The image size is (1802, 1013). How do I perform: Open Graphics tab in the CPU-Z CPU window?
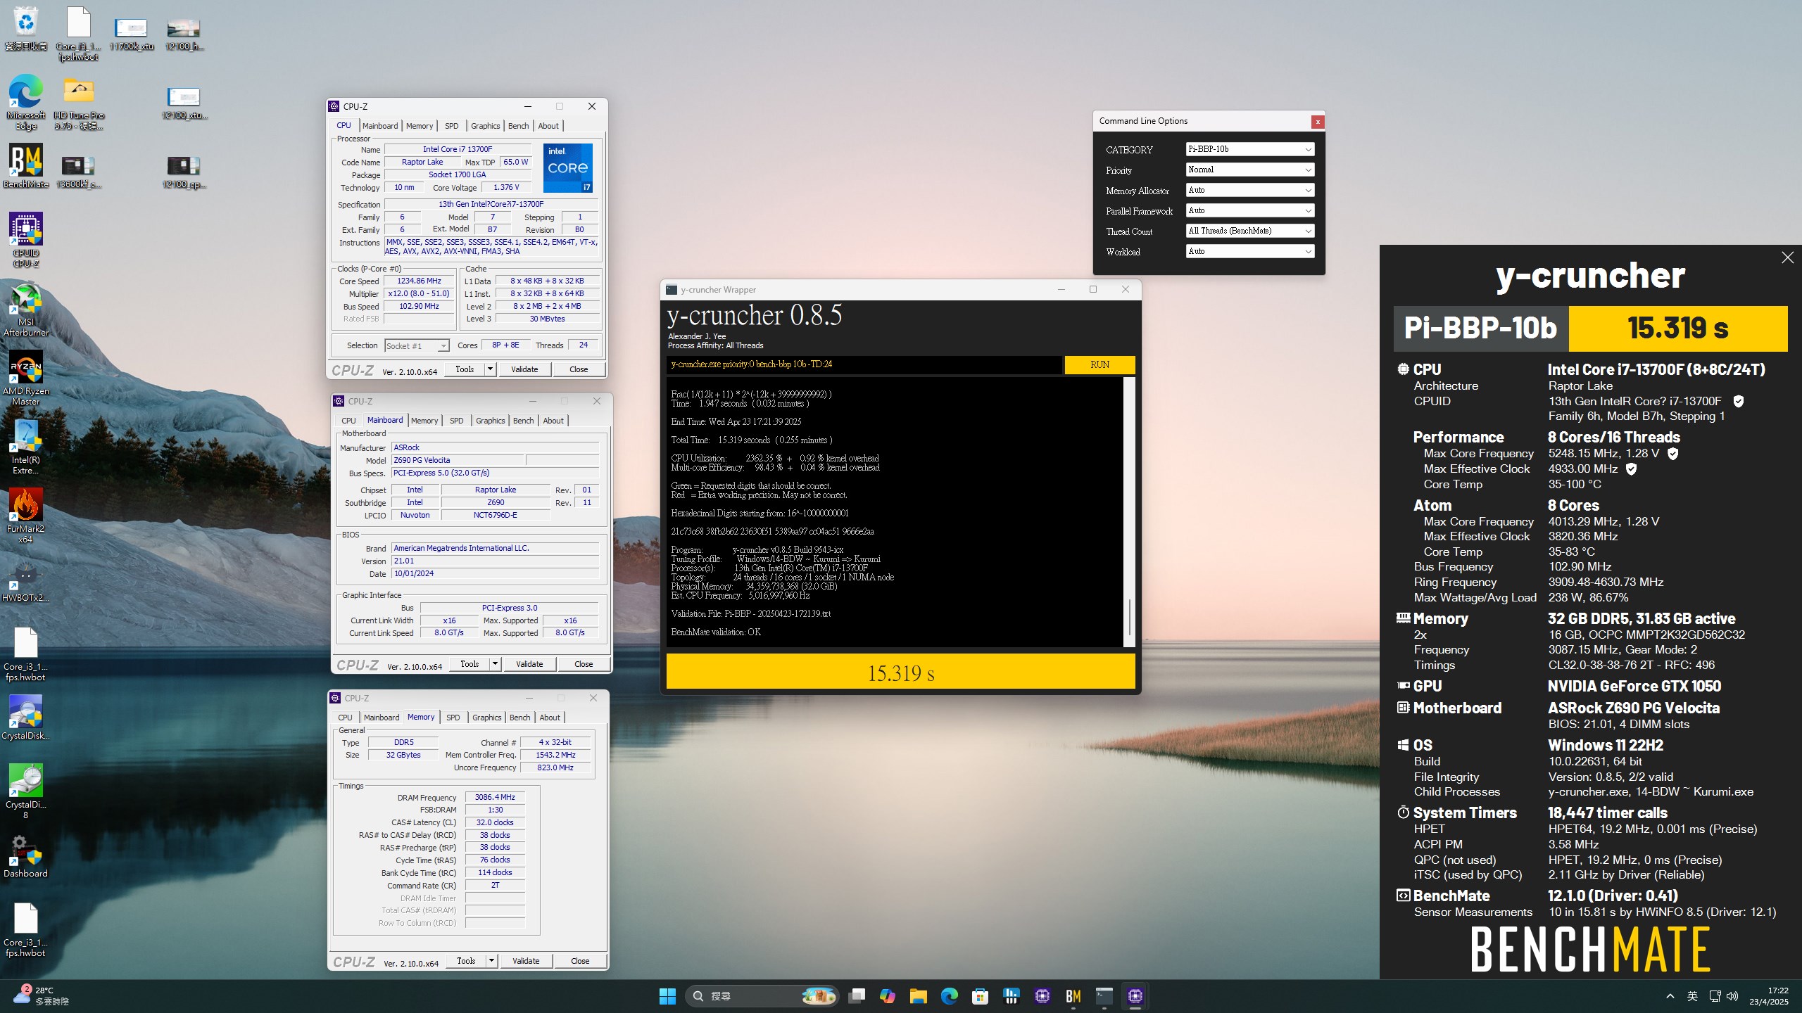click(x=486, y=126)
